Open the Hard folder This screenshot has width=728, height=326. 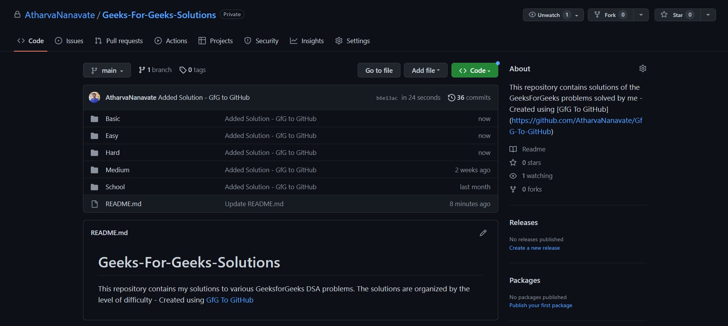(x=112, y=153)
